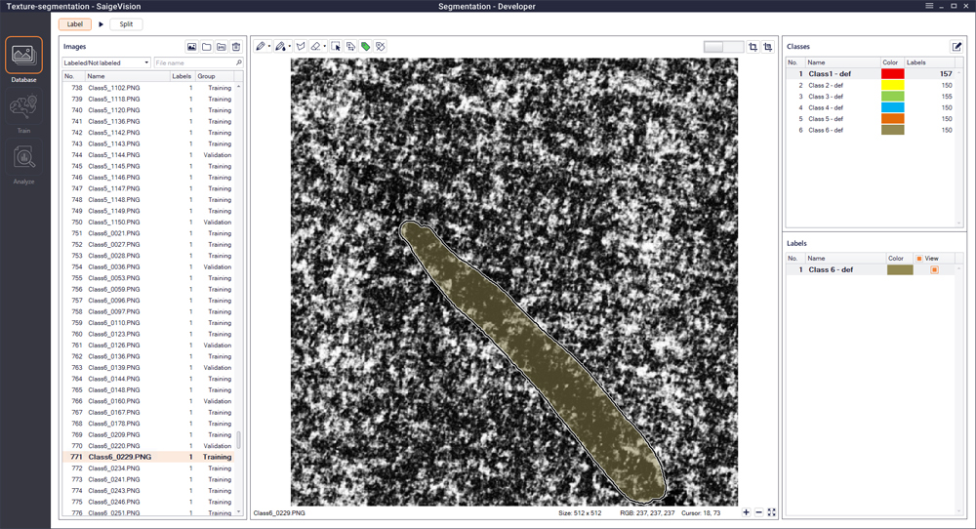Open the Database section in sidebar

click(23, 60)
